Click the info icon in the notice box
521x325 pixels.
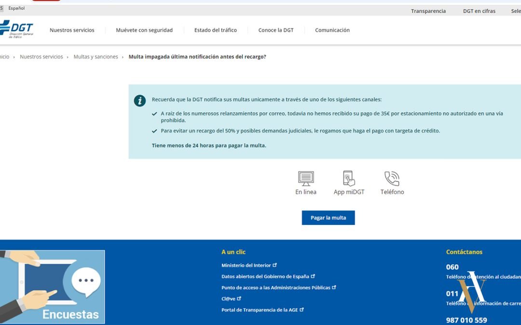coord(139,101)
